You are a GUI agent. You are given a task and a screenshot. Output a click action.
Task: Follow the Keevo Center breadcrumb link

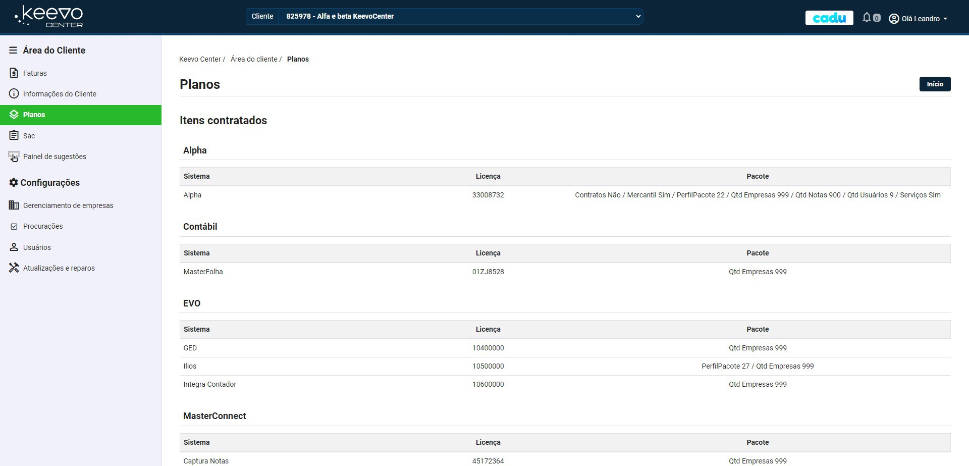pos(200,59)
